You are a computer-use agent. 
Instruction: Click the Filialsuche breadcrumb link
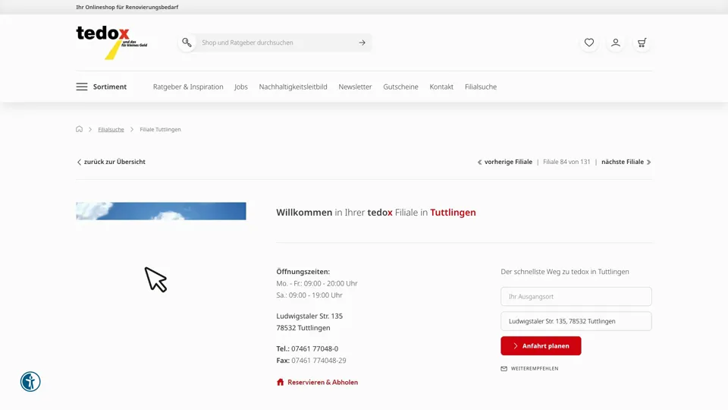(x=111, y=130)
